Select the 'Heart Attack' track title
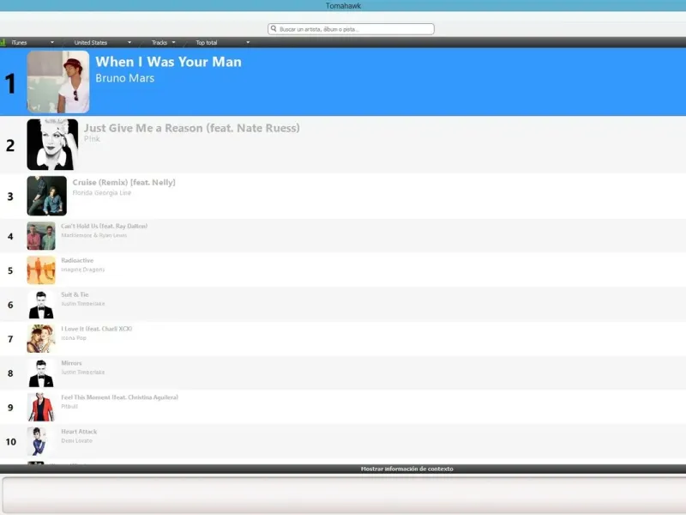Screen dimensions: 686x515 (x=79, y=431)
